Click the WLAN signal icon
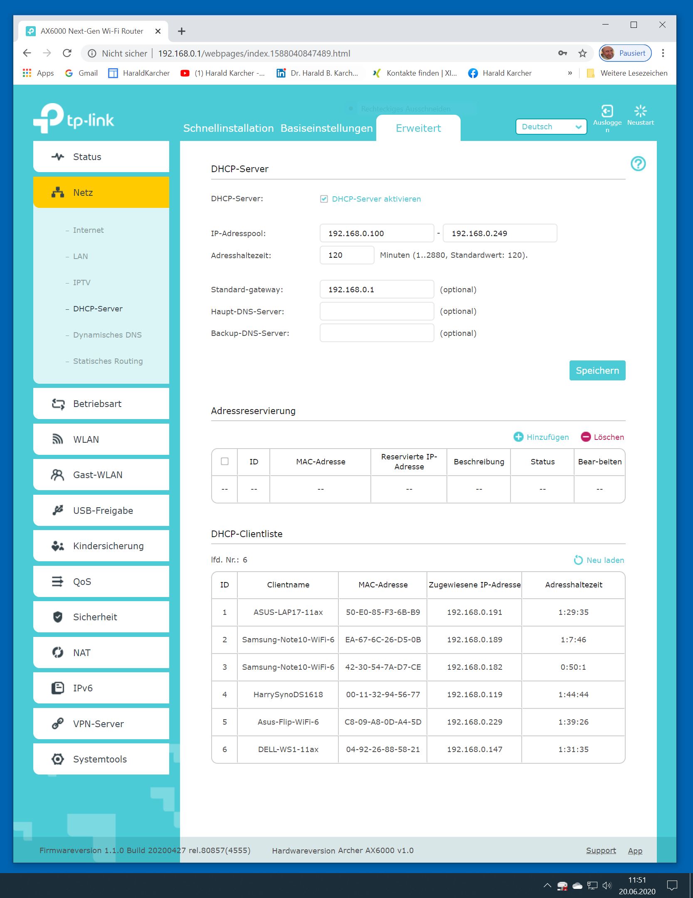 click(58, 439)
